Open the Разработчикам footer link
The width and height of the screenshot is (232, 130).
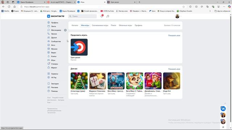58,97
